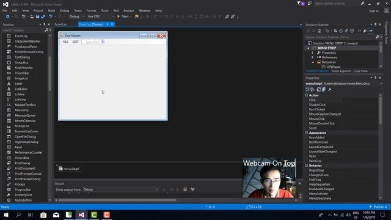Open the Type Here item dropdown arrow on form

(x=103, y=42)
